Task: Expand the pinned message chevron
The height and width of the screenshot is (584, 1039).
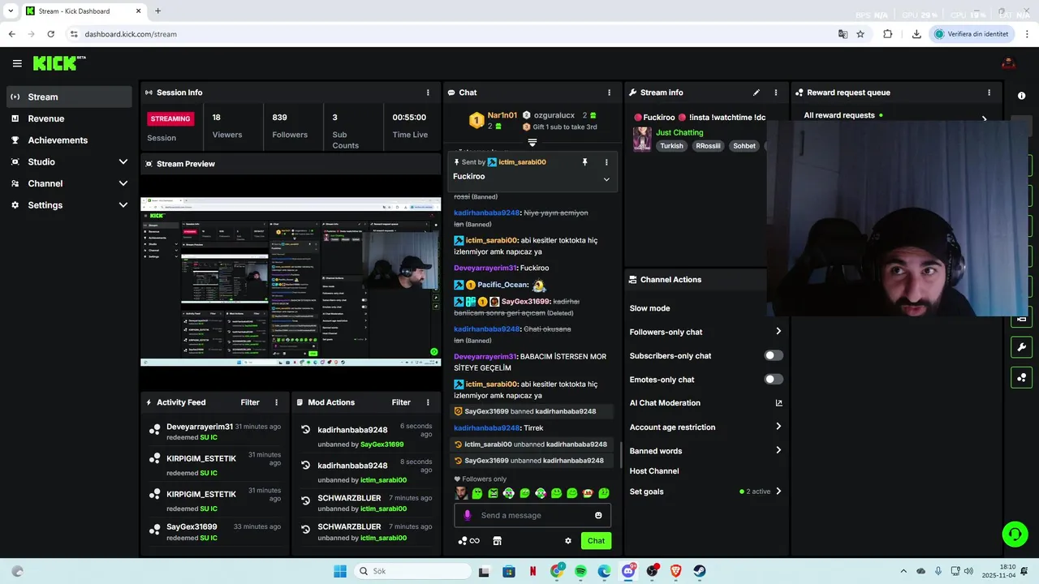Action: click(606, 179)
